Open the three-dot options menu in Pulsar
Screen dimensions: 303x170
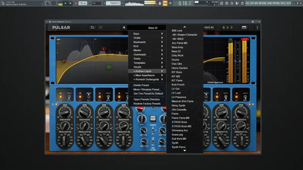257,28
